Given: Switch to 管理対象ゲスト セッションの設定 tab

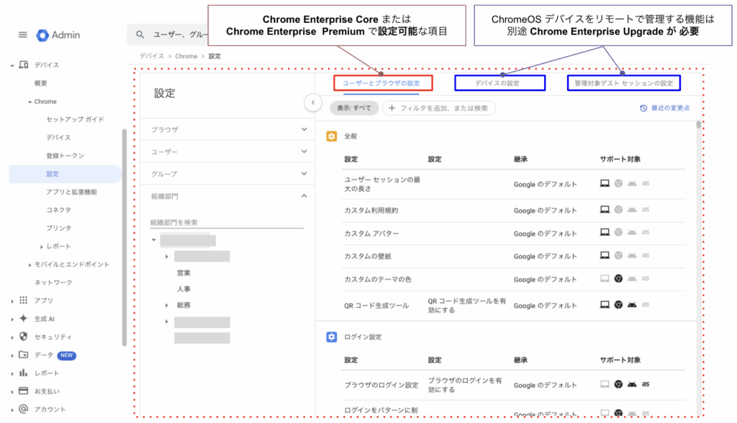Looking at the screenshot, I should pos(624,83).
